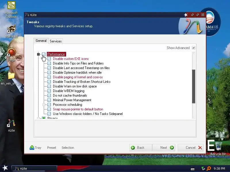Click the green network tray icon
230x172 pixels.
(203, 169)
